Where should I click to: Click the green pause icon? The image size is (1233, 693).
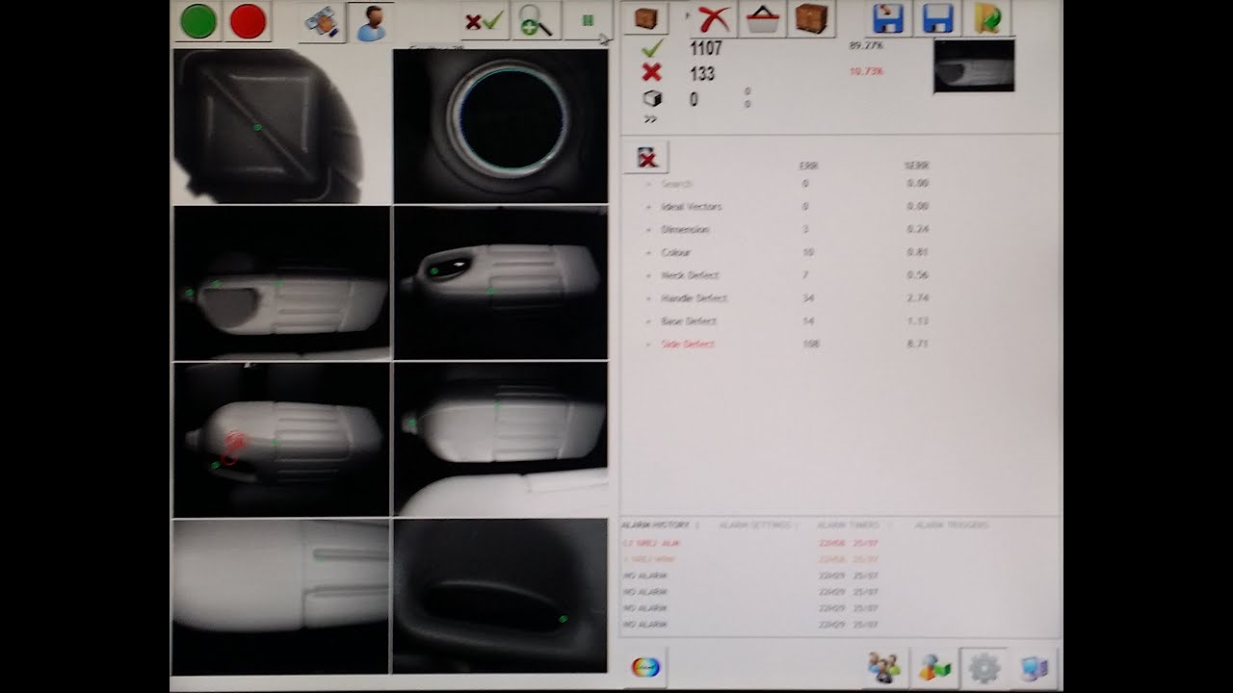(588, 21)
